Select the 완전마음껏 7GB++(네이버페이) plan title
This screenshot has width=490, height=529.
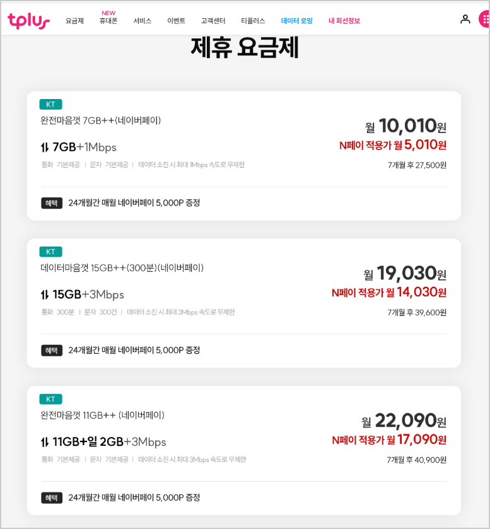101,120
